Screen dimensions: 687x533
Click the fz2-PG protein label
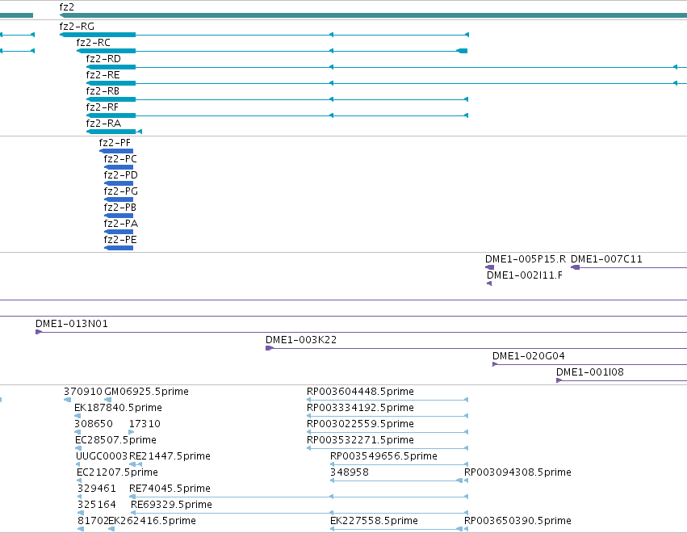pos(121,191)
